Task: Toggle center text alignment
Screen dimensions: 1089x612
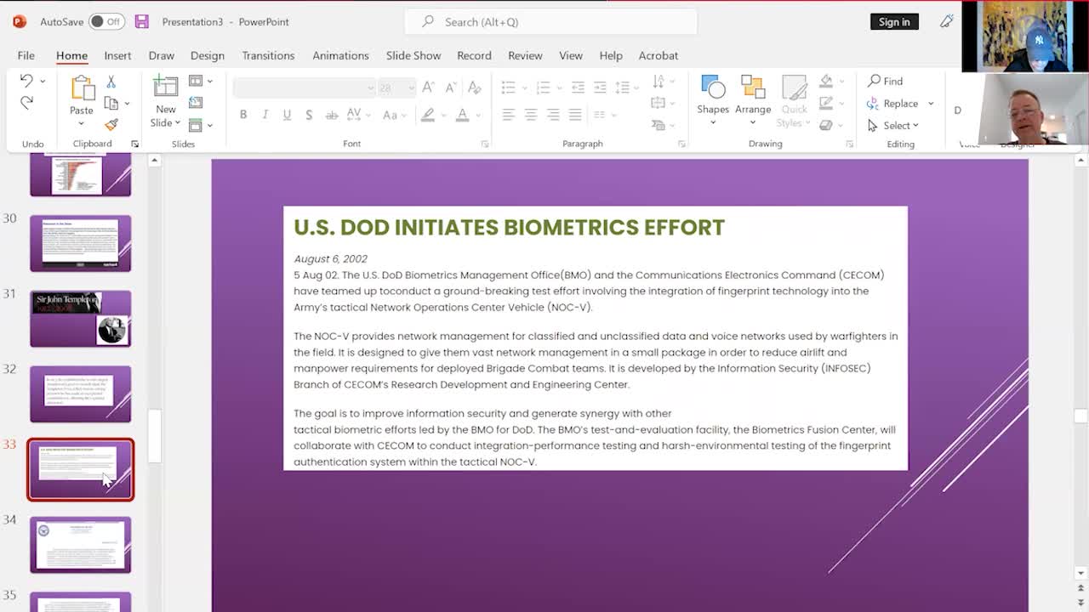Action: point(531,115)
